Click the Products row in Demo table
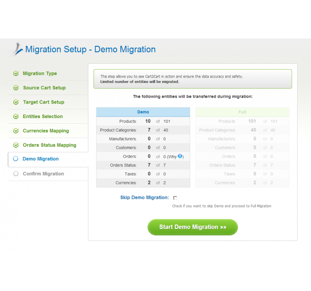This screenshot has height=291, width=311. coord(143,121)
